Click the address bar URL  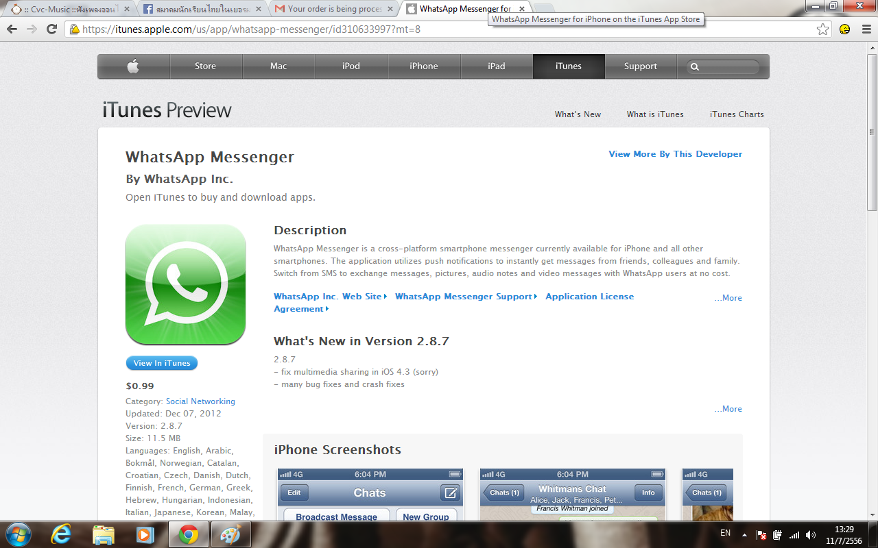[251, 29]
